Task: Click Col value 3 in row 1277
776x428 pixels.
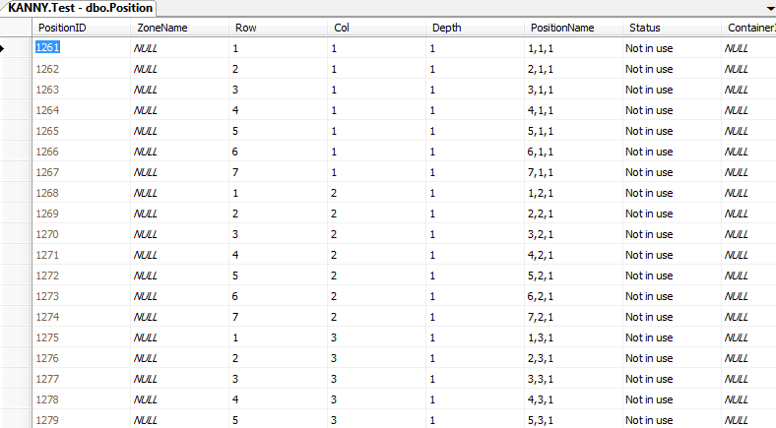Action: (376, 379)
